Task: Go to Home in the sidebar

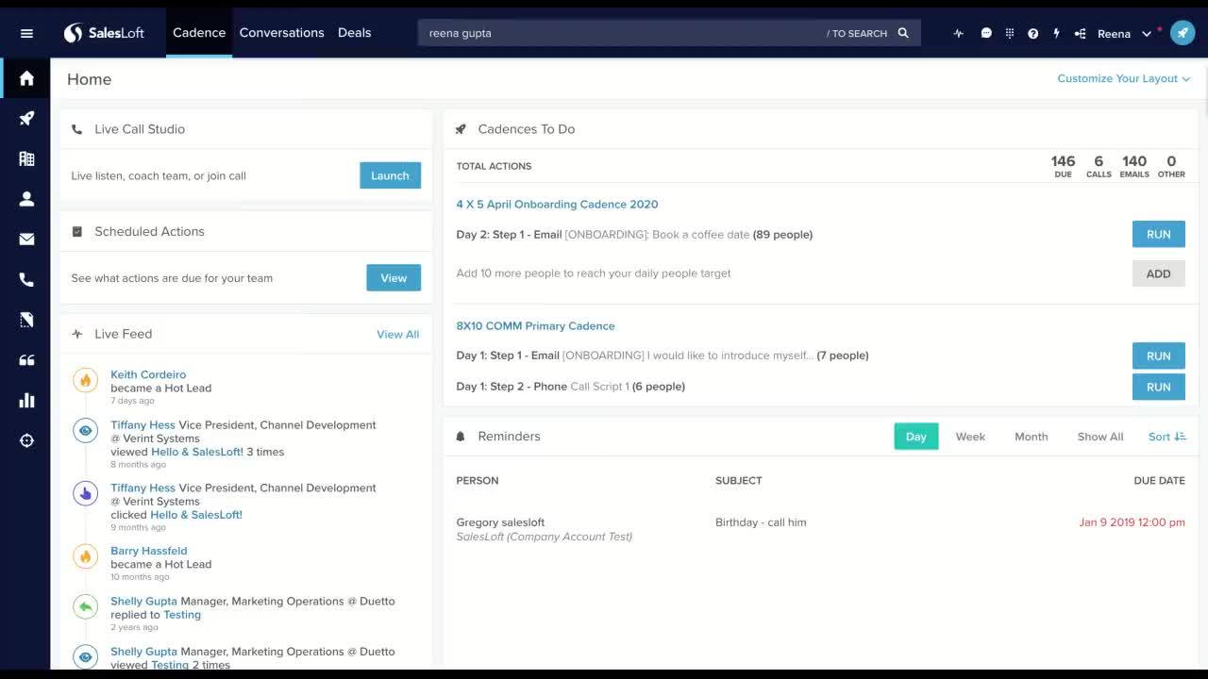Action: [x=26, y=78]
